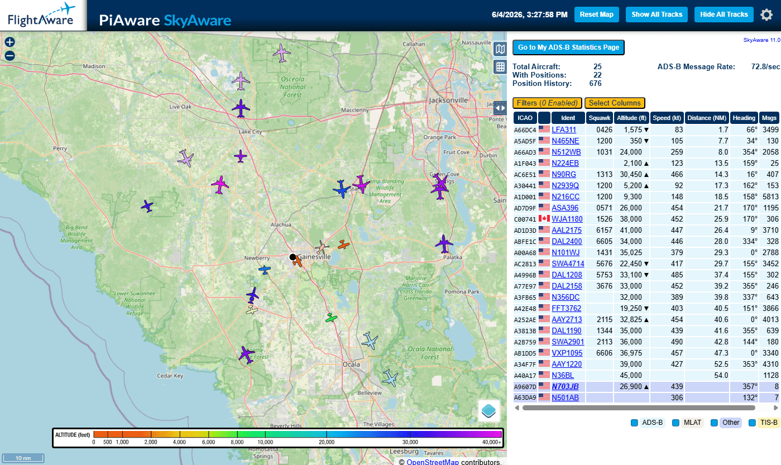Sort table by Distance (NM) column
Image resolution: width=781 pixels, height=465 pixels.
coord(707,118)
